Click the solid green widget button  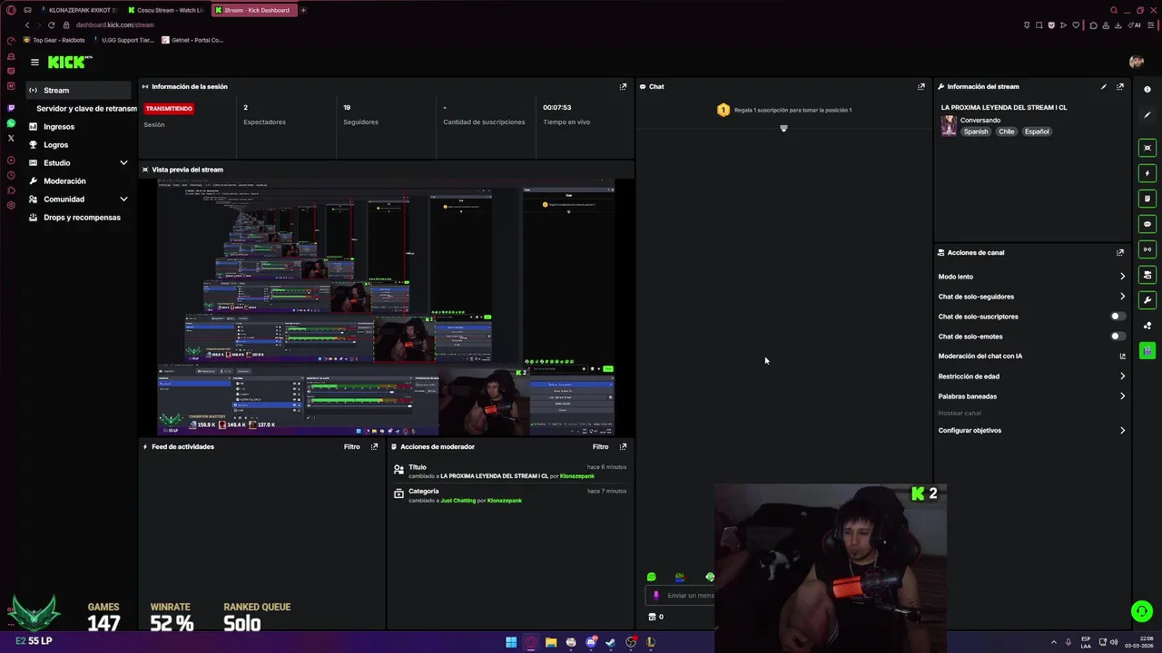coord(1147,350)
